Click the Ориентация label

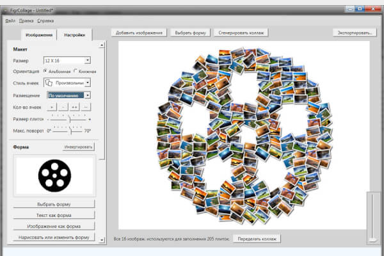[x=26, y=71]
